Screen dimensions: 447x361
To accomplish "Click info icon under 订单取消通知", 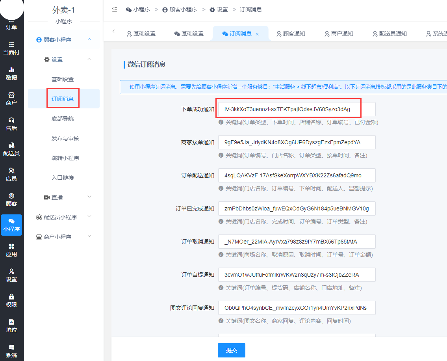I will 221,255.
